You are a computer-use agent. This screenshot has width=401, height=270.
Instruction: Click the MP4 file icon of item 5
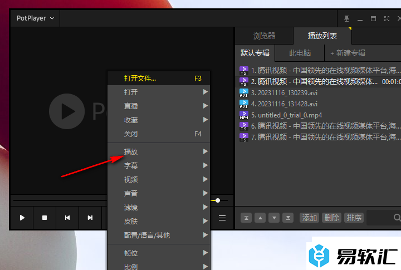[244, 115]
